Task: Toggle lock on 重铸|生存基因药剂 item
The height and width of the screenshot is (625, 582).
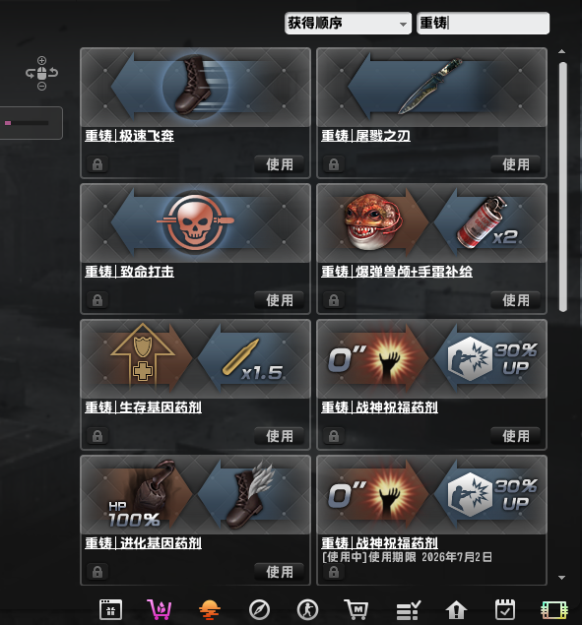Action: [x=97, y=436]
